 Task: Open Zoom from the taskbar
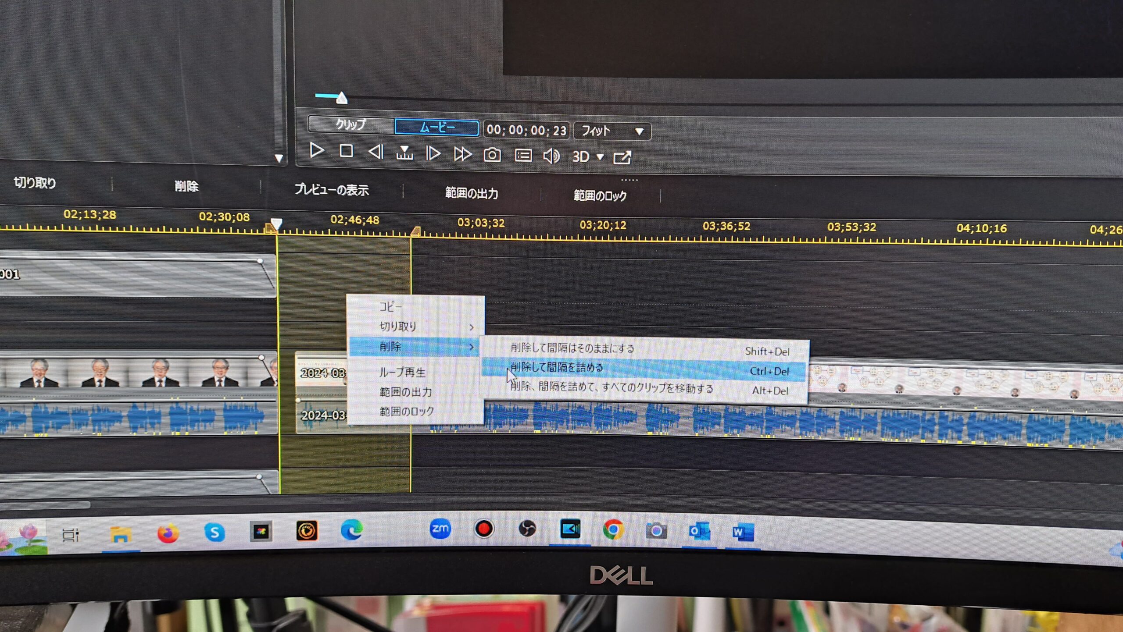(x=440, y=529)
